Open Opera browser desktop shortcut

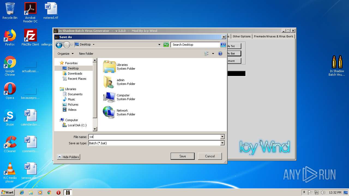coord(10,91)
